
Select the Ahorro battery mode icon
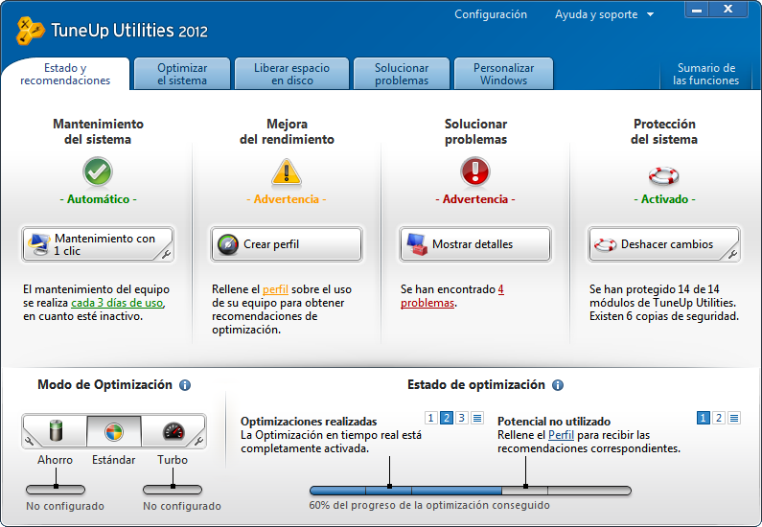coord(57,431)
